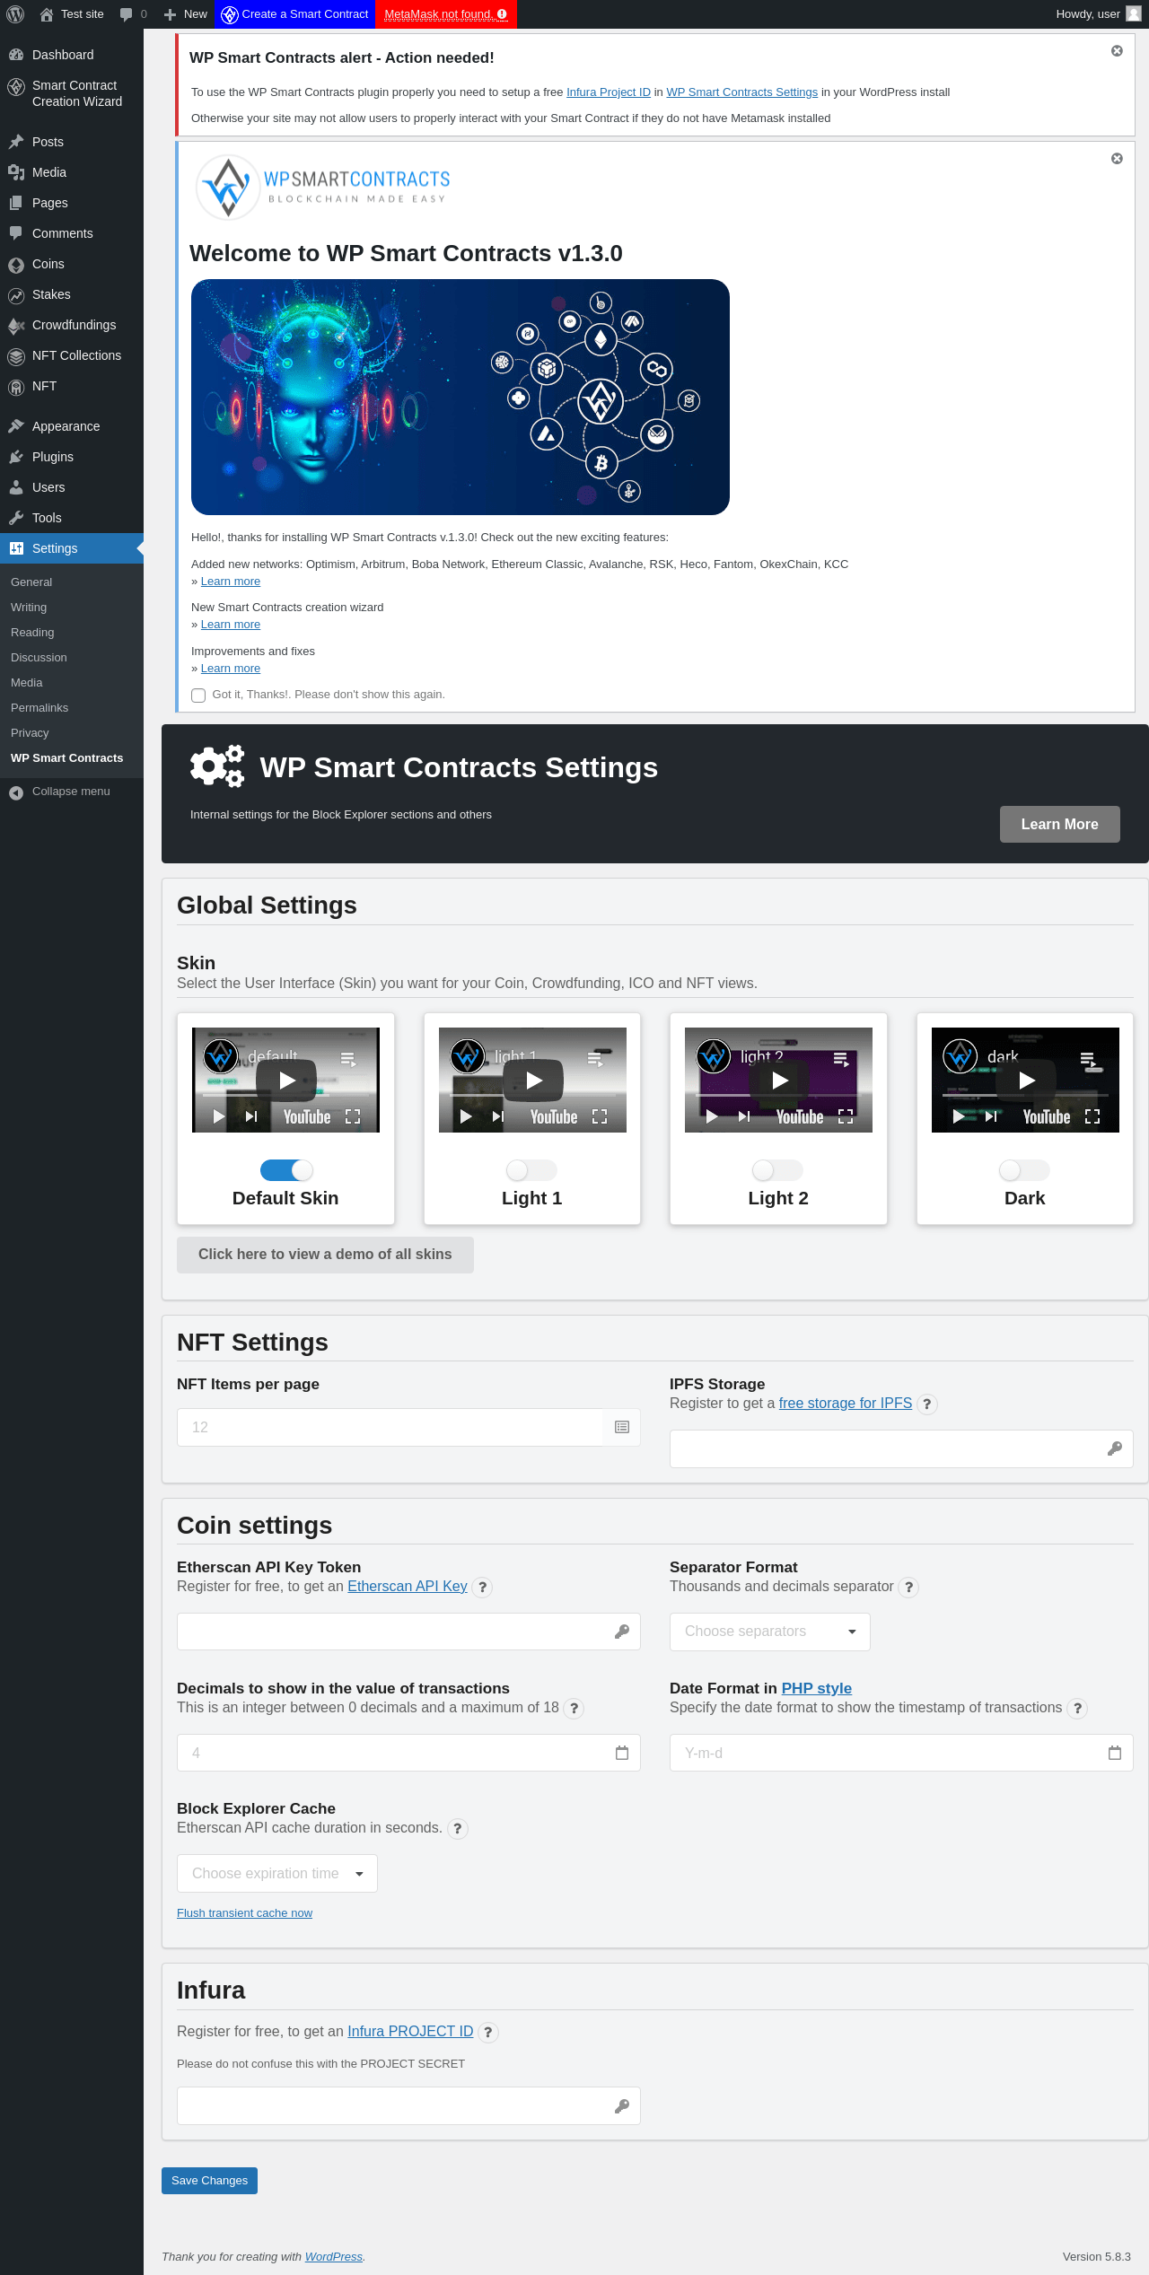The image size is (1149, 2275).
Task: Click the Plugins plug icon
Action: click(x=16, y=457)
